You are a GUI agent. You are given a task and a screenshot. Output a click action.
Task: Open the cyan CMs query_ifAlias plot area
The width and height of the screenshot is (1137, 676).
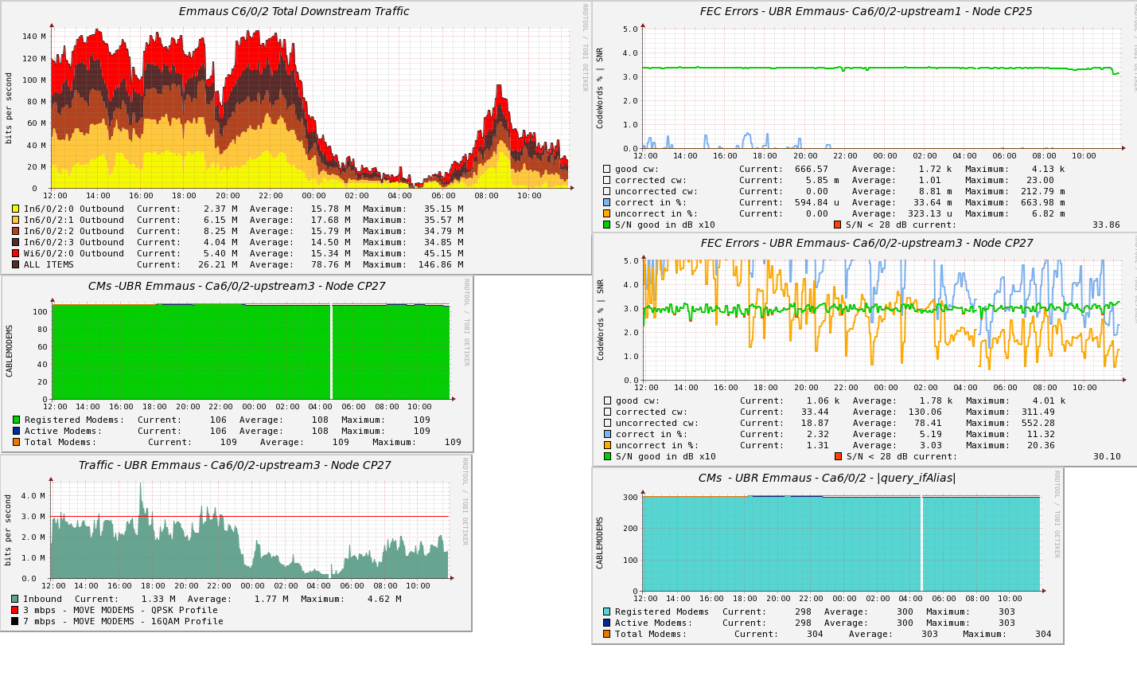[x=841, y=542]
